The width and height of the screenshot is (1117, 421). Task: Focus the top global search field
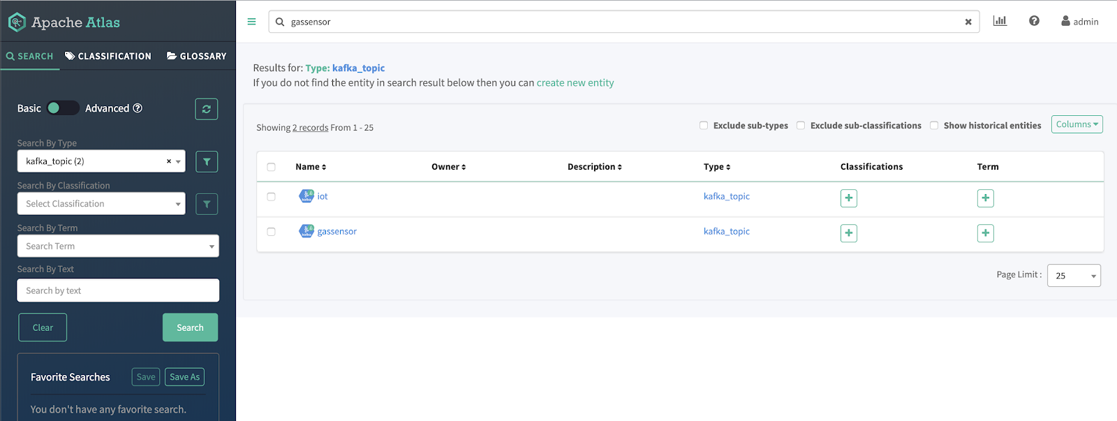624,22
